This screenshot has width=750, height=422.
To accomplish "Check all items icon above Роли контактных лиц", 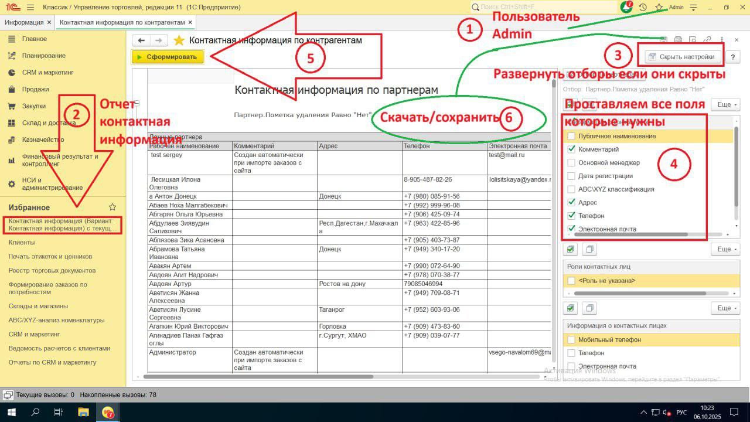I will click(x=571, y=249).
